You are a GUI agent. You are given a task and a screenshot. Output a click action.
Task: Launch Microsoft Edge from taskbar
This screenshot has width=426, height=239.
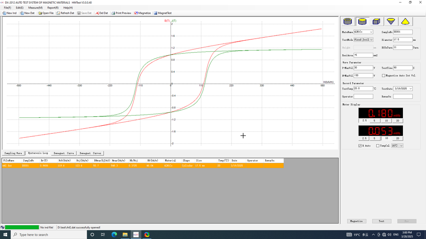pos(114,235)
